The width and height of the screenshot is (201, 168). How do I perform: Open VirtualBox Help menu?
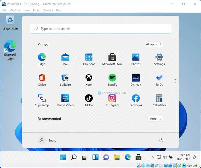[59, 10]
